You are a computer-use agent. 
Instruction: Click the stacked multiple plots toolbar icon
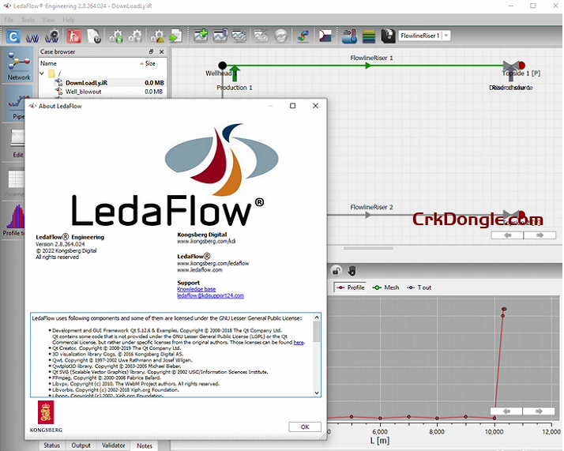point(239,36)
